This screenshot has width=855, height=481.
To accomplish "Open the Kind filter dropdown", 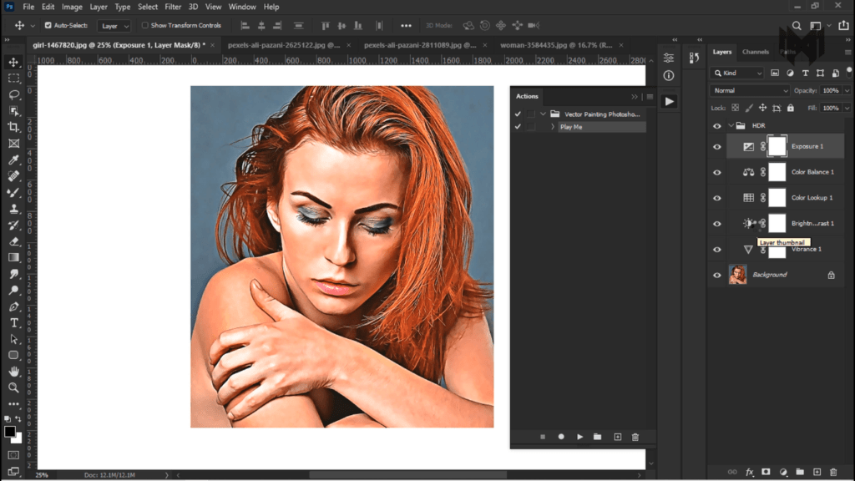I will point(737,73).
